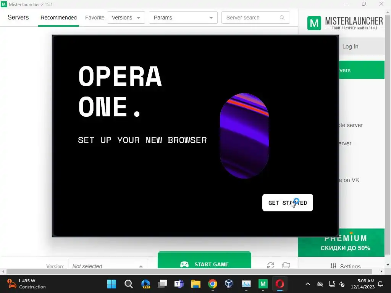Start the game with START GAME
The height and width of the screenshot is (293, 391).
pyautogui.click(x=205, y=261)
